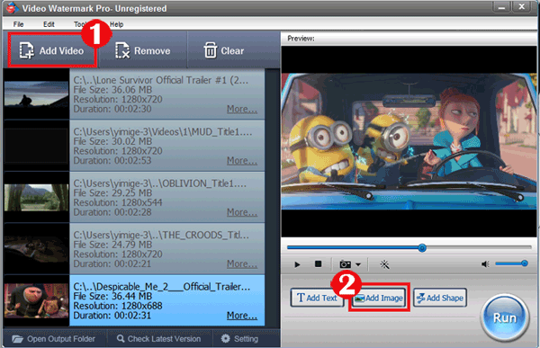Click More link for Lone Survivor trailer
Viewport: 540px width, 348px height.
242,109
